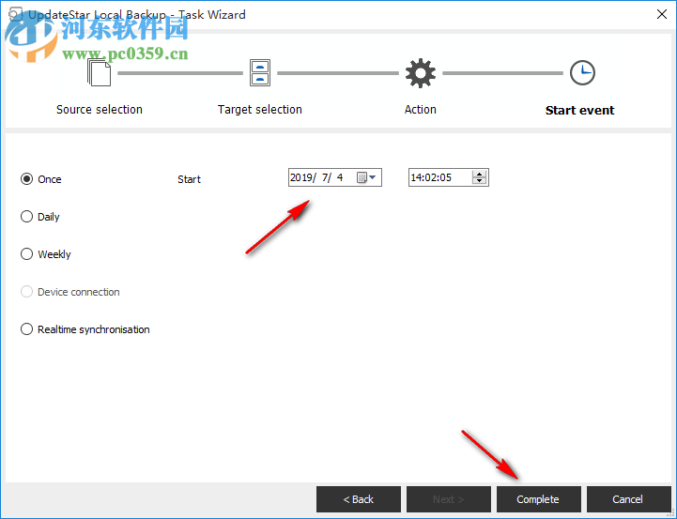Click the Source selection pages icon

99,72
